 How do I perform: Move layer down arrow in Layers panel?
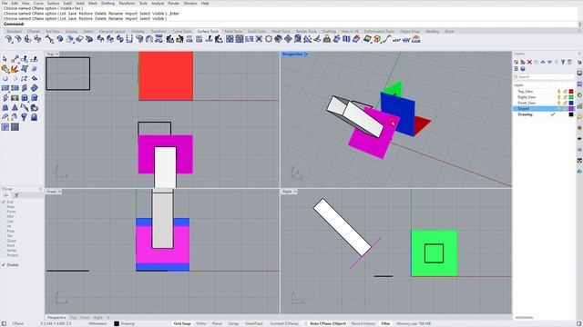549,63
